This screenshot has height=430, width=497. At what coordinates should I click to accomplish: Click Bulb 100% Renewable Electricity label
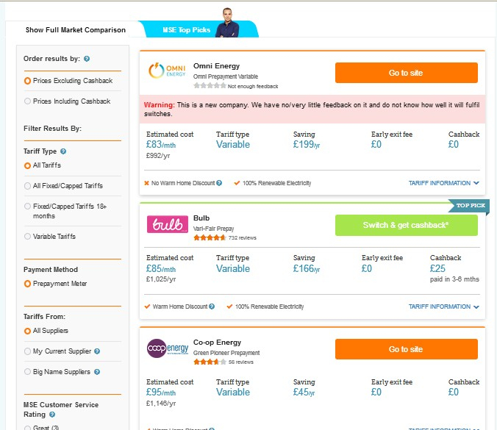coord(269,307)
